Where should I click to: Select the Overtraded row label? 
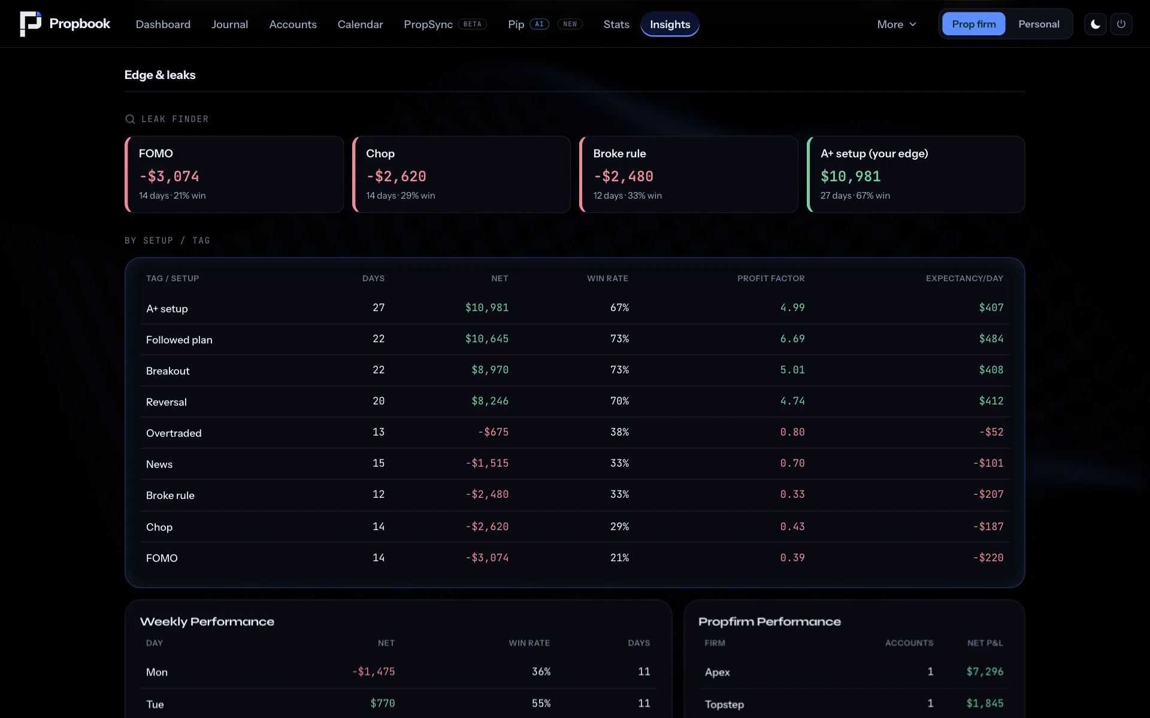pyautogui.click(x=174, y=433)
